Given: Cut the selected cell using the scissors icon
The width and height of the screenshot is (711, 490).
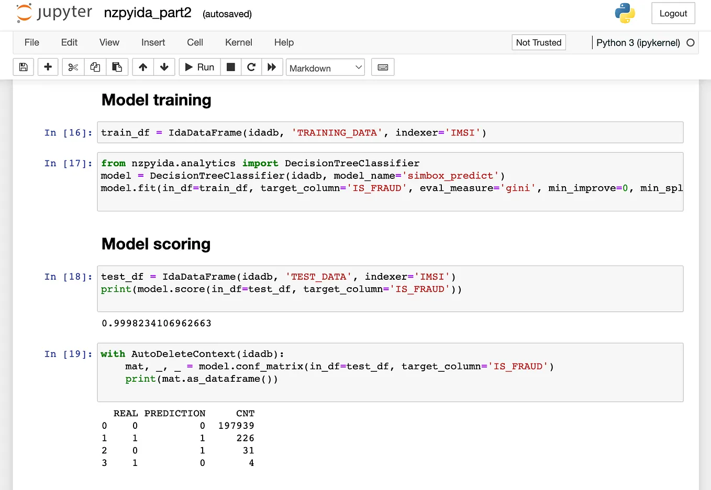Looking at the screenshot, I should coord(72,67).
